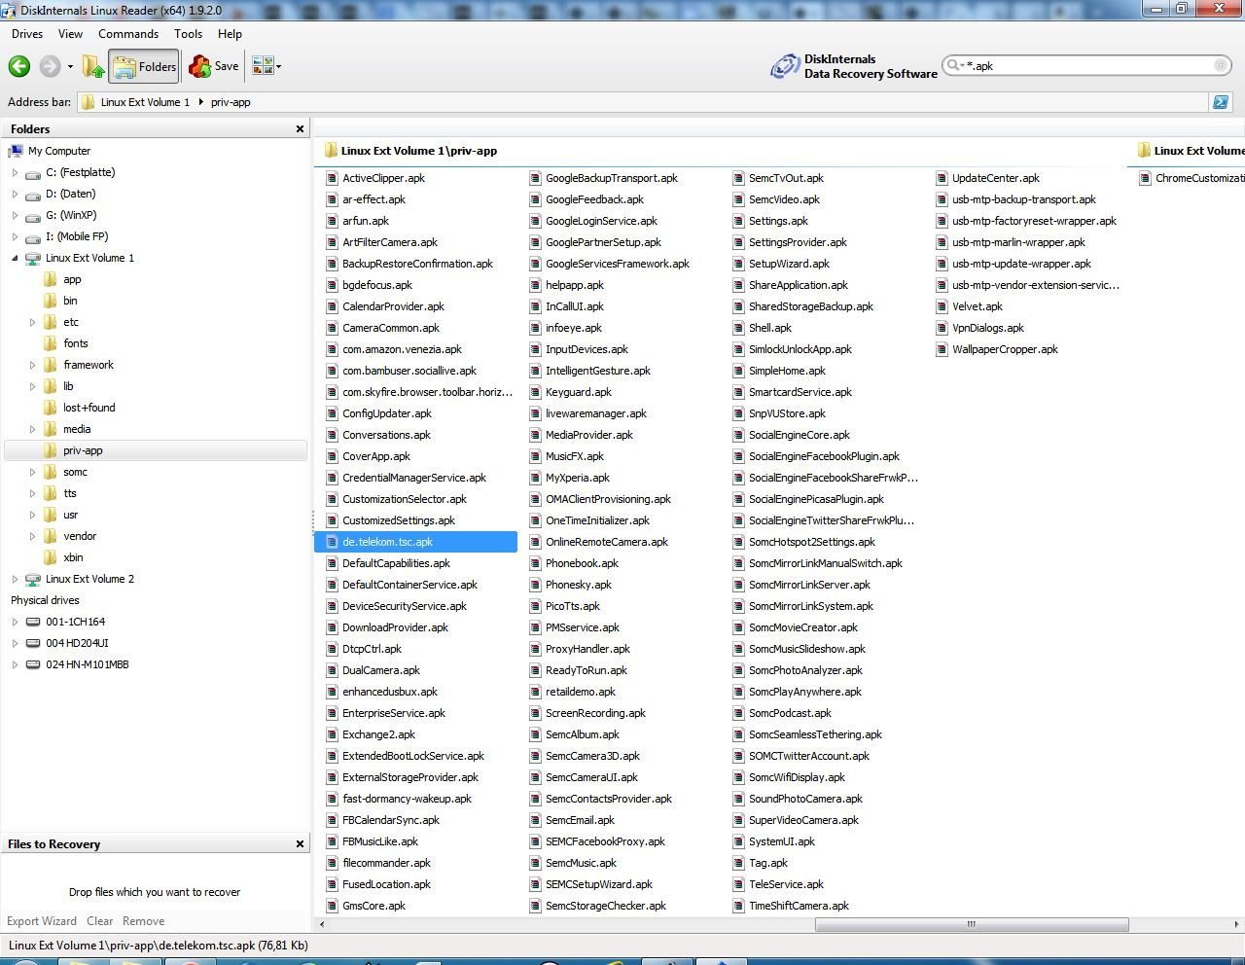
Task: Select the WallpaperCropper.apk file icon
Action: (x=942, y=349)
